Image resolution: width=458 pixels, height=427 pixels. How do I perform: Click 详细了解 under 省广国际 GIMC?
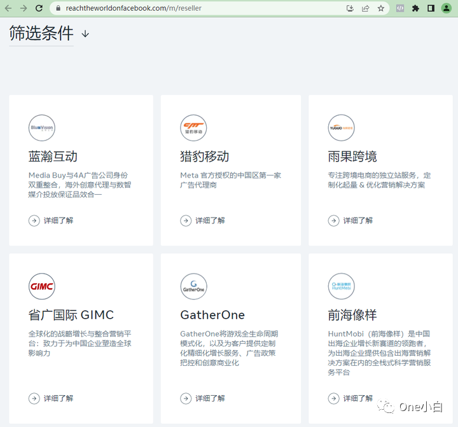(59, 398)
